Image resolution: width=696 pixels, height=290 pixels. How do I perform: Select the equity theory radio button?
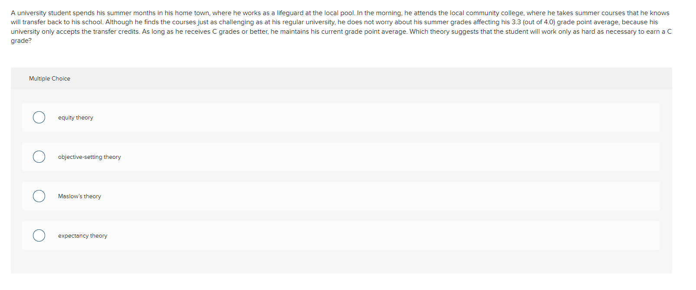[39, 117]
